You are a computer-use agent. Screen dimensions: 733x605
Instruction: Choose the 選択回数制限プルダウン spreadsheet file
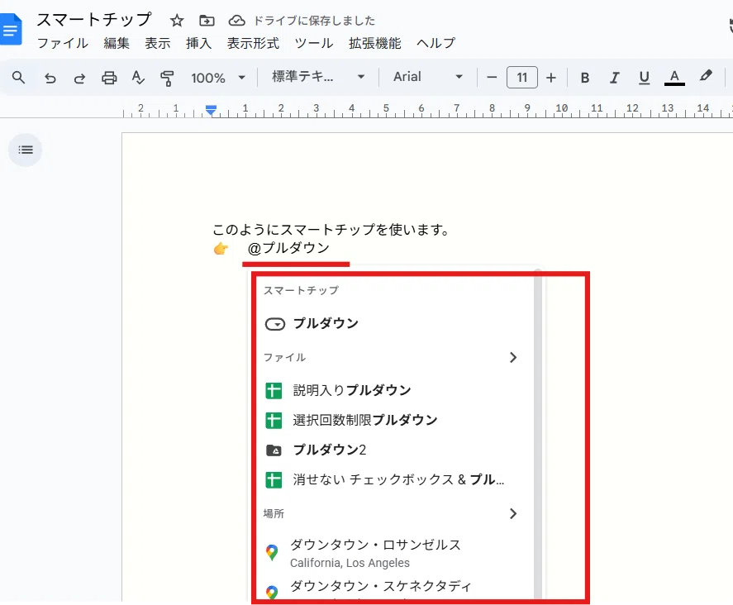[393, 420]
